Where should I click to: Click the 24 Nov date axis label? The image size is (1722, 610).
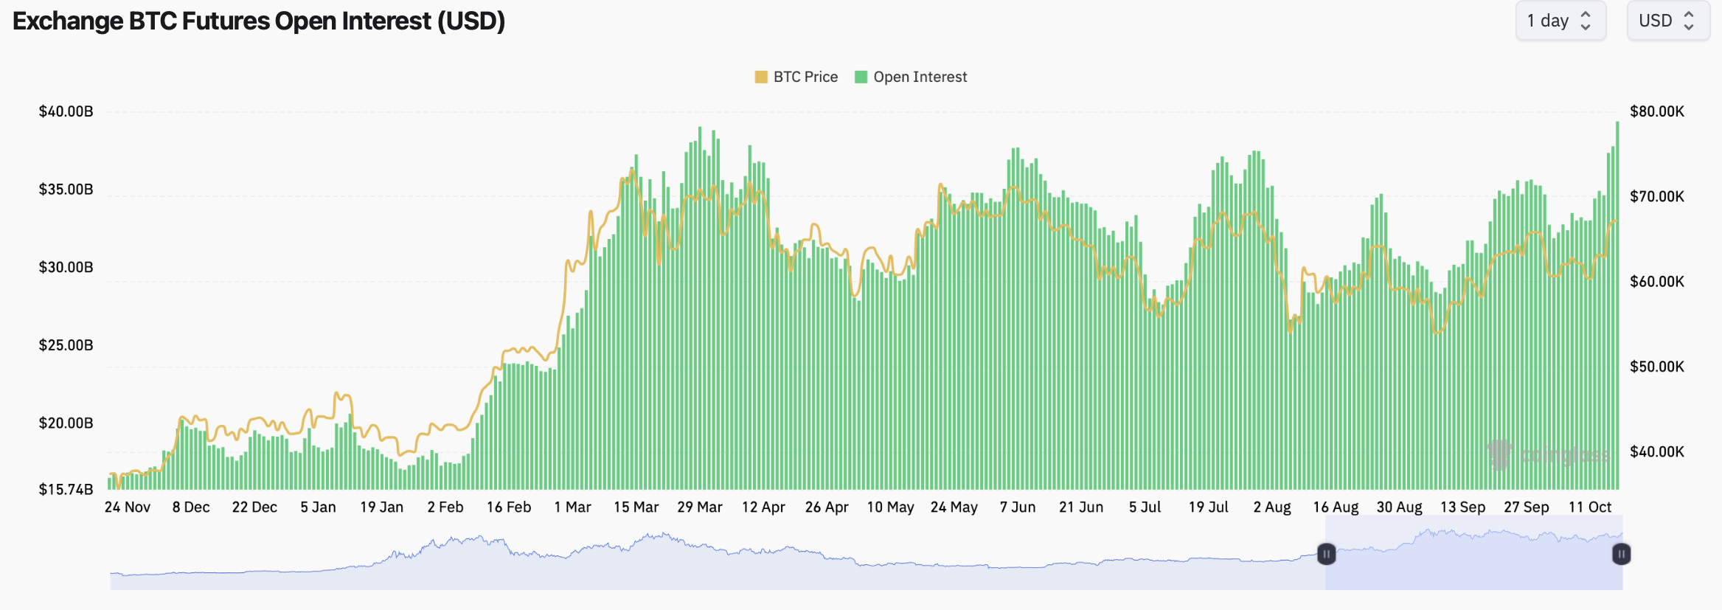pos(128,507)
